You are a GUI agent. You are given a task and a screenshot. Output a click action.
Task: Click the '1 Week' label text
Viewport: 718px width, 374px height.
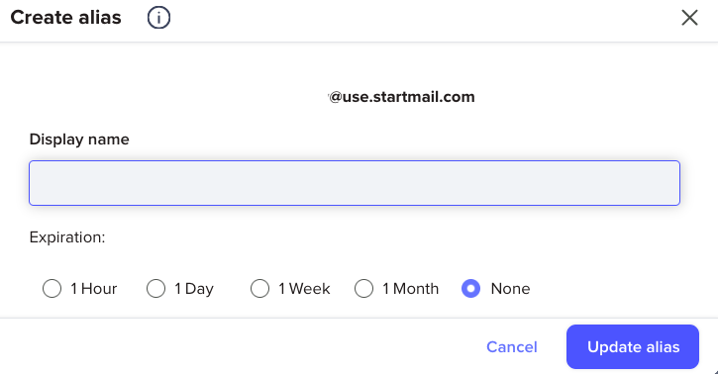(x=304, y=289)
